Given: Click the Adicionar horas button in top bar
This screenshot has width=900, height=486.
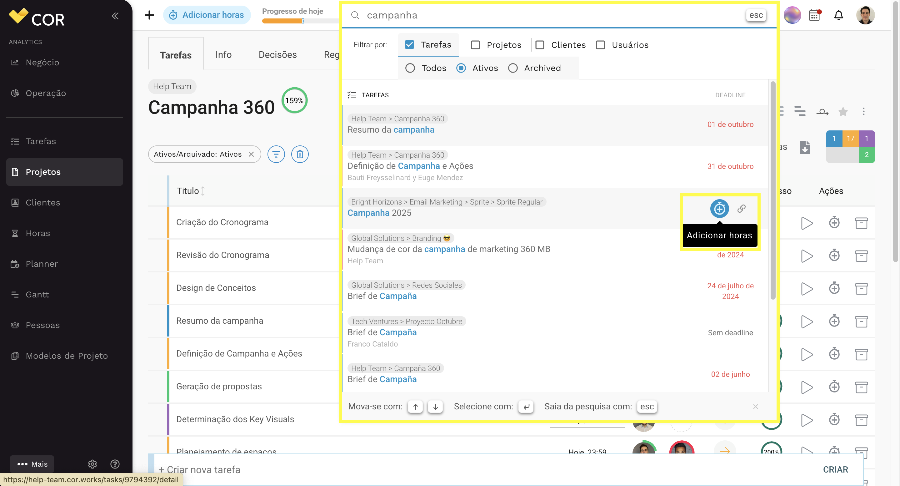Looking at the screenshot, I should click(207, 15).
